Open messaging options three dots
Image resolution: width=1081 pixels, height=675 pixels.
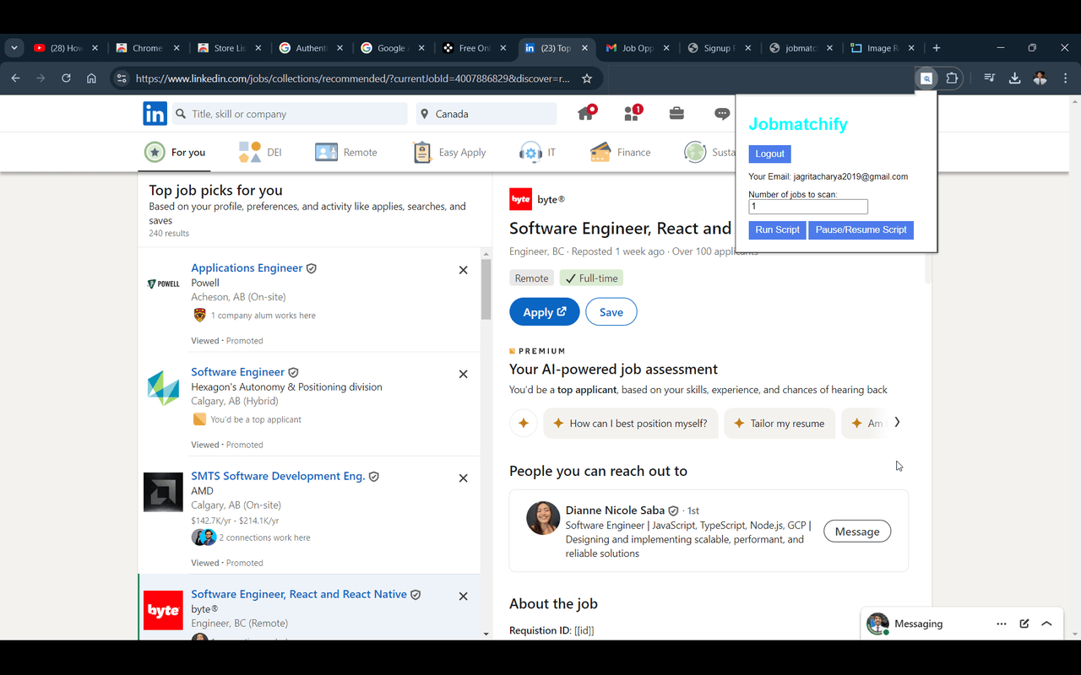[x=1002, y=624]
